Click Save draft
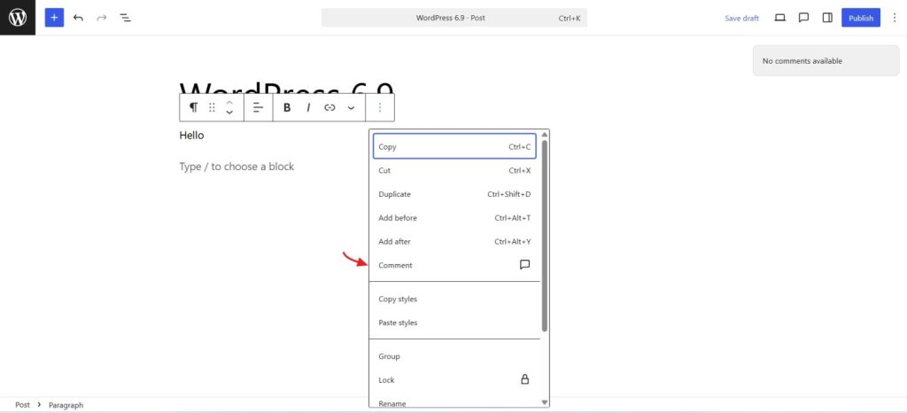The image size is (907, 413). [x=741, y=18]
